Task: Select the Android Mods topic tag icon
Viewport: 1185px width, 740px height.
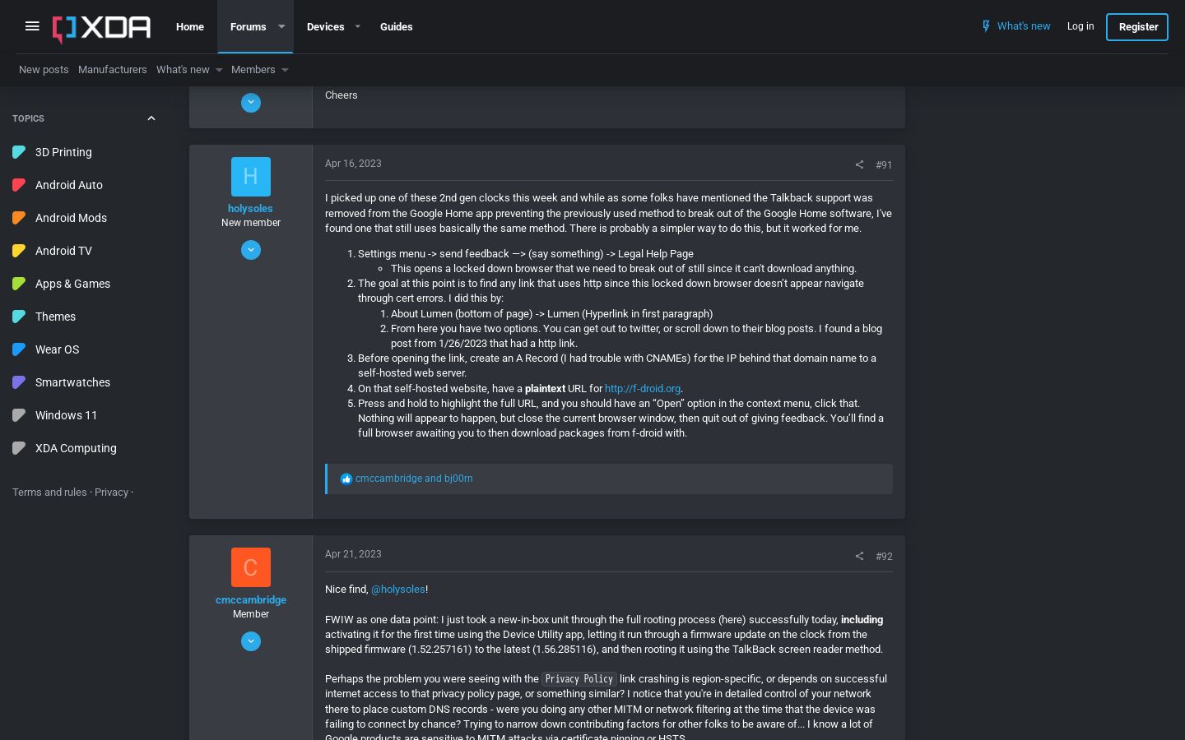Action: [x=20, y=218]
